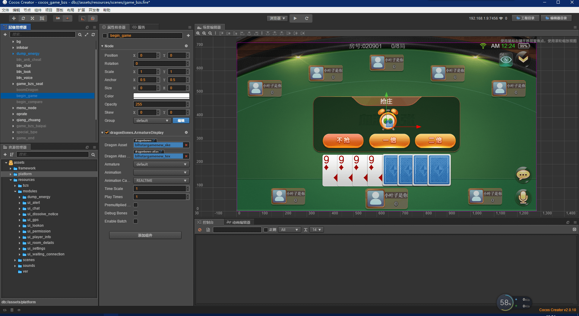Select the Rect transform tool

point(42,18)
